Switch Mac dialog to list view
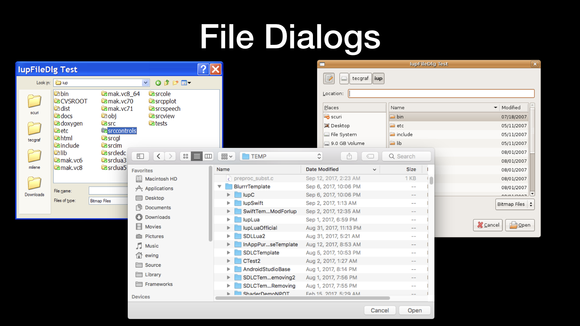The width and height of the screenshot is (580, 326). coord(197,156)
